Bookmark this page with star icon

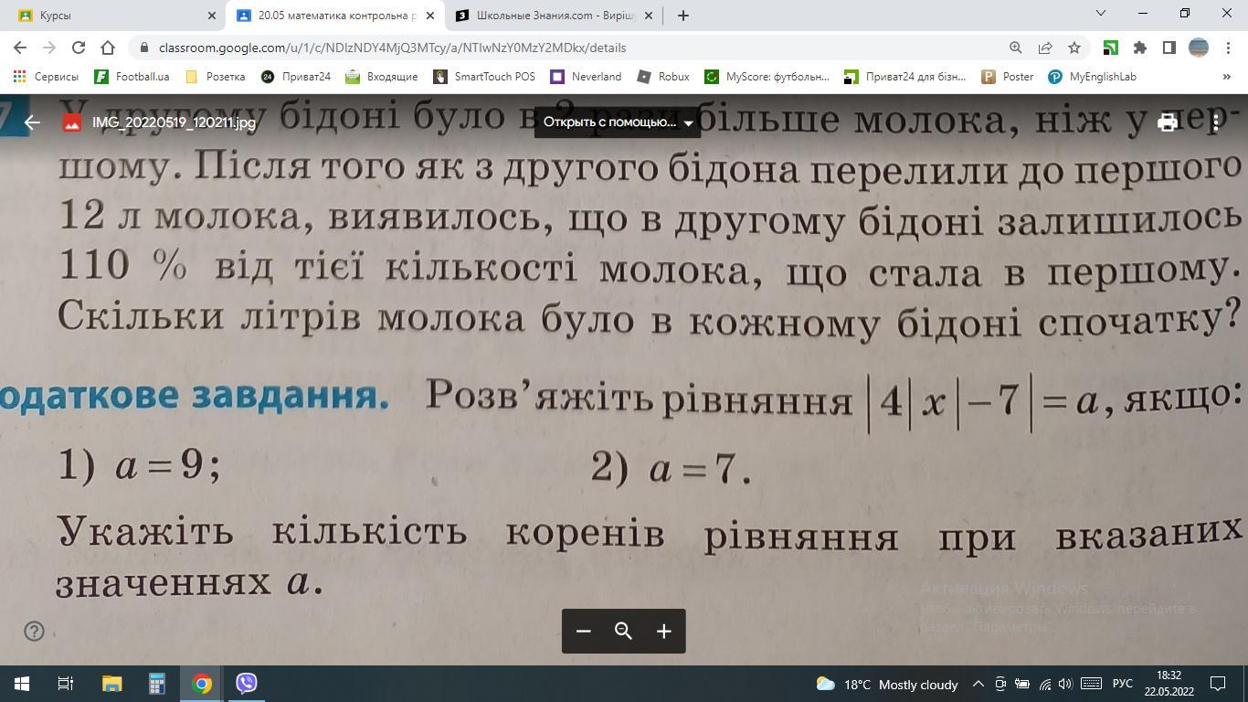(x=1074, y=48)
